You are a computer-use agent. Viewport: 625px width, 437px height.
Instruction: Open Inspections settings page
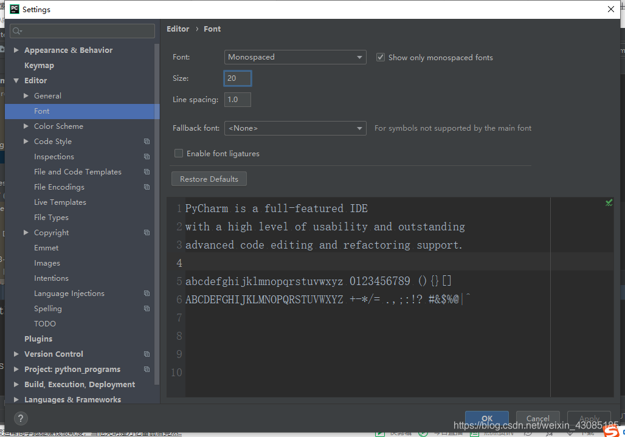coord(54,157)
